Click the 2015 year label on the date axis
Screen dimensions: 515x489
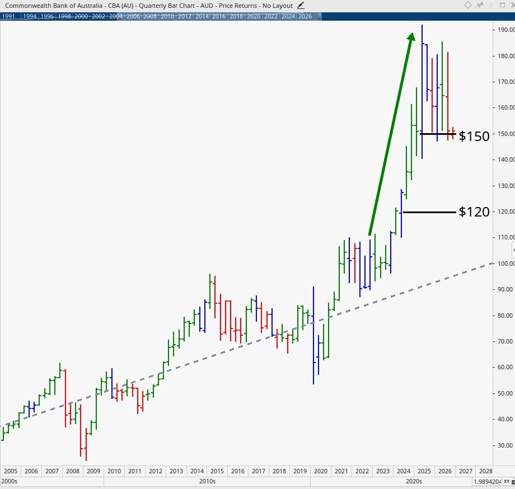[x=217, y=471]
